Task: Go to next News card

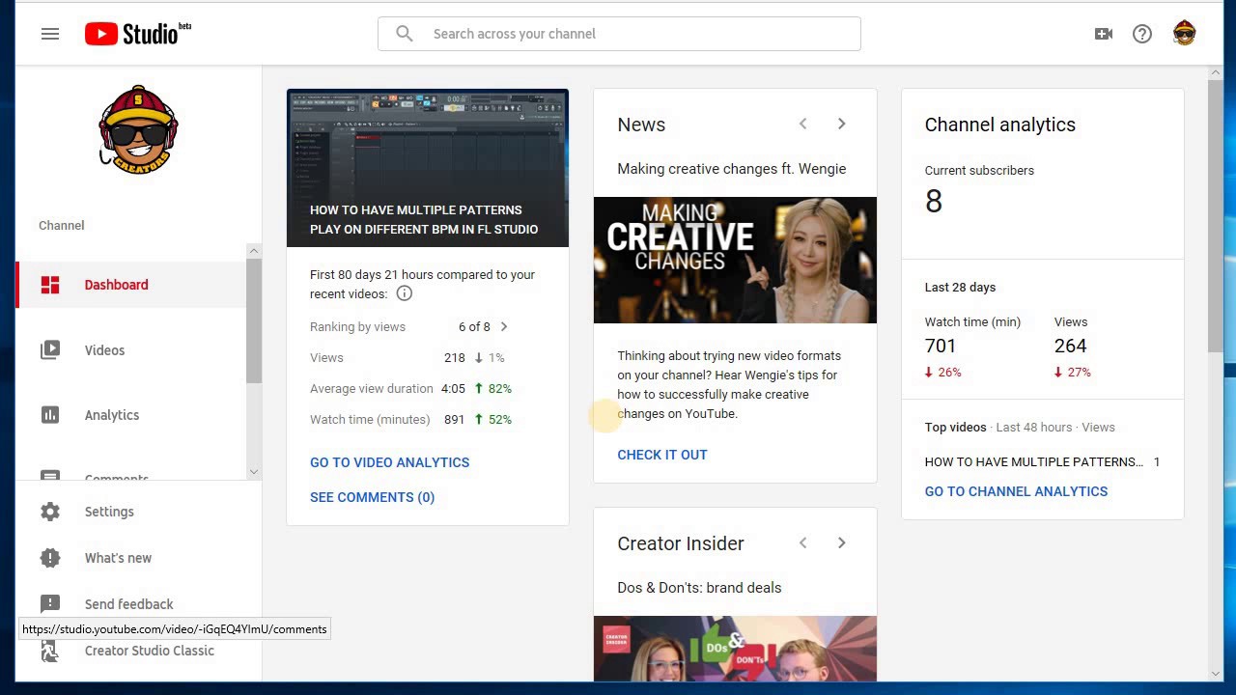Action: coord(841,124)
